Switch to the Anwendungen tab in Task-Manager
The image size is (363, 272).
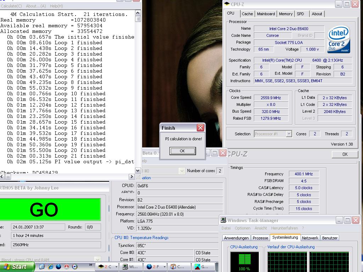pyautogui.click(x=236, y=238)
